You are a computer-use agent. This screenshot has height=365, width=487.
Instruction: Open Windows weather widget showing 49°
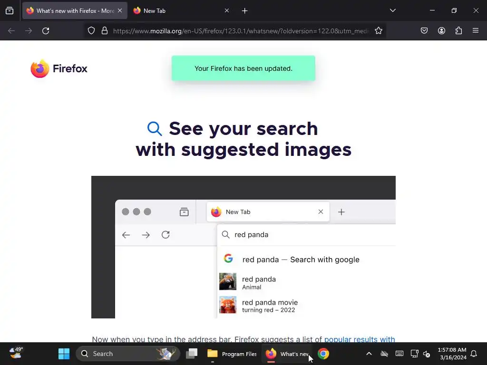click(16, 354)
